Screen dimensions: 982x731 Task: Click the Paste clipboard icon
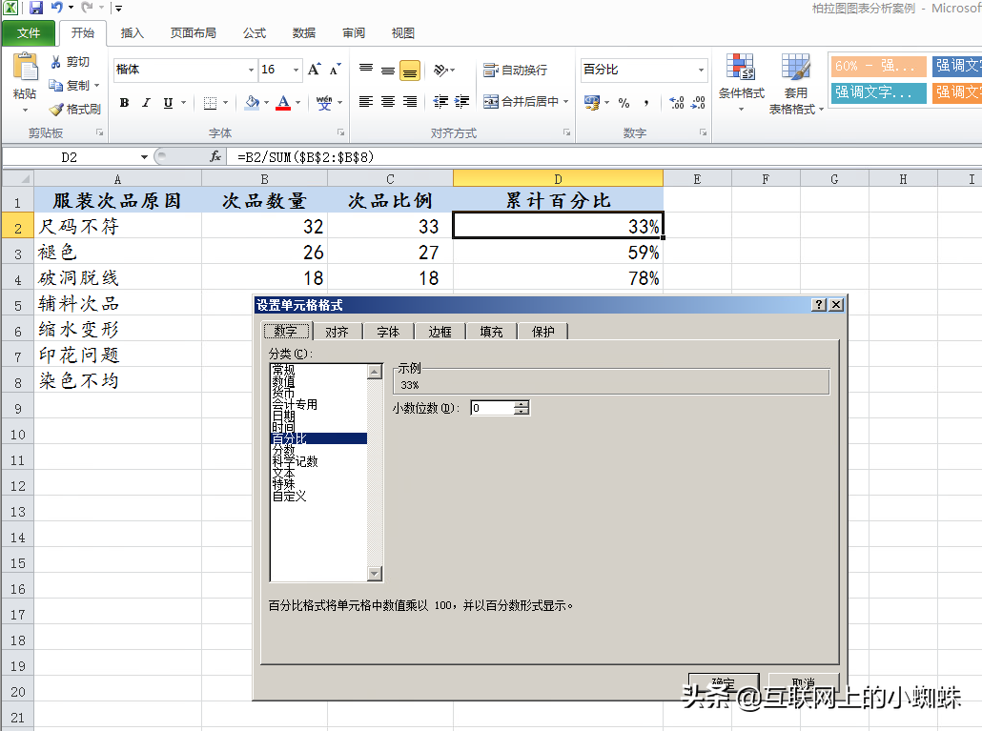(x=25, y=68)
